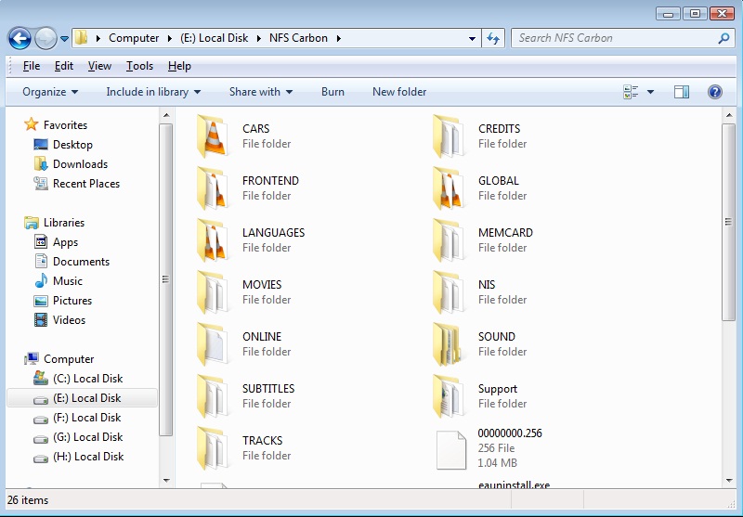This screenshot has height=517, width=743.
Task: Click the file list vertical scrollbar thumb
Action: pyautogui.click(x=729, y=222)
